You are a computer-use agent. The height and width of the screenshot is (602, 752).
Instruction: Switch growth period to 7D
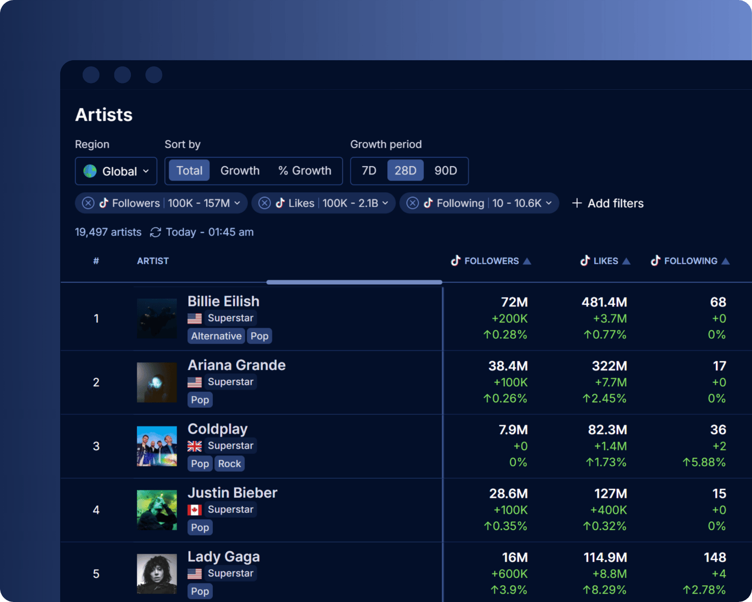[x=369, y=171]
